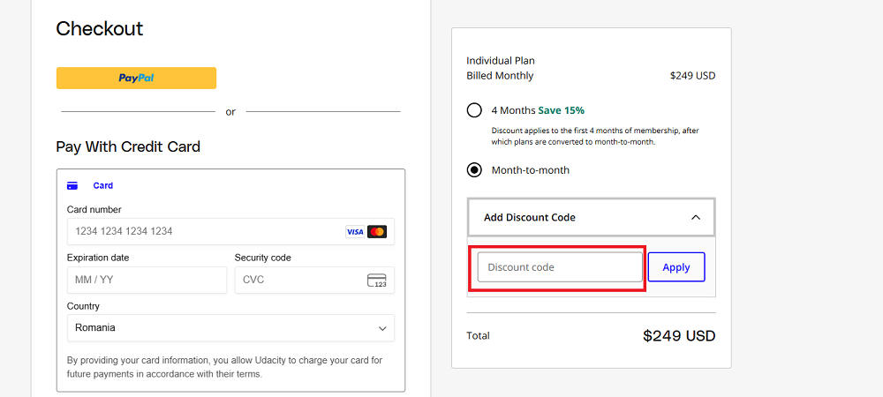Click the Total $249 USD amount
Screen dimensions: 883x397
pos(678,336)
